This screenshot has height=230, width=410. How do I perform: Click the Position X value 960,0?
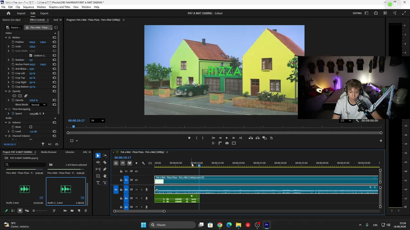pos(32,42)
